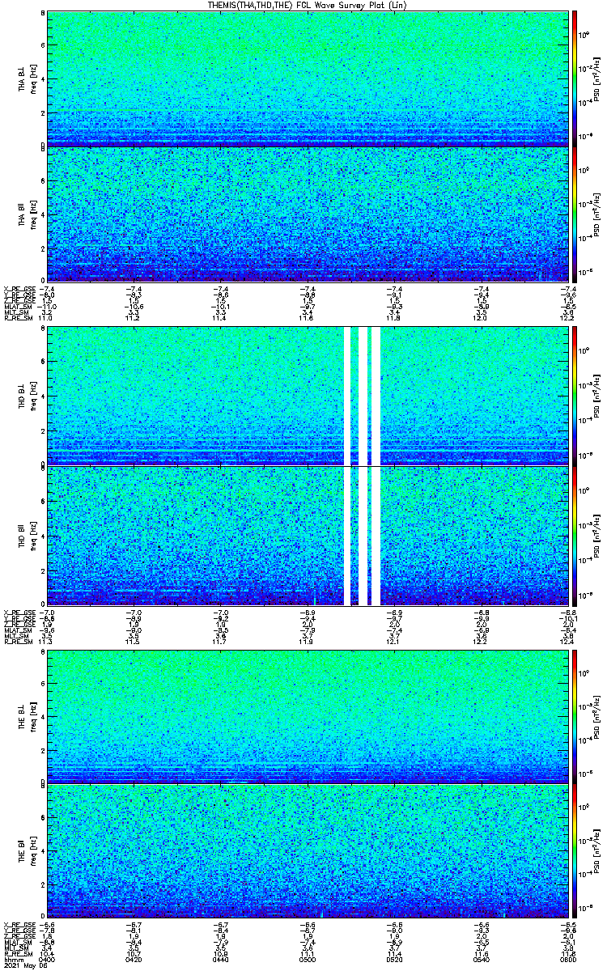Image resolution: width=607 pixels, height=971 pixels.
Task: Click the 0500 time tick label
Action: tap(308, 960)
